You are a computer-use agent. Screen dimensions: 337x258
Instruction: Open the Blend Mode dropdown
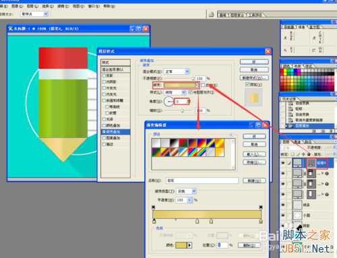177,71
